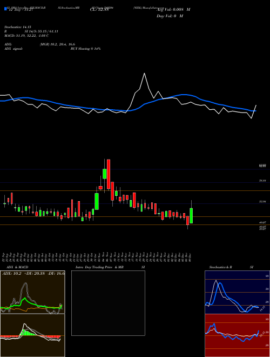This screenshot has height=357, width=270.
Task: Select the 'Day Vol: 0 M' text
Action: tap(170, 16)
